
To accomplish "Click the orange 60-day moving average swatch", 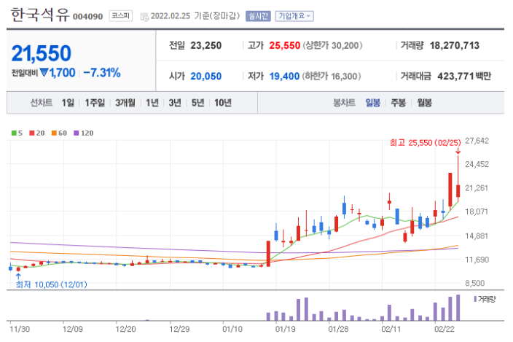I will click(54, 133).
